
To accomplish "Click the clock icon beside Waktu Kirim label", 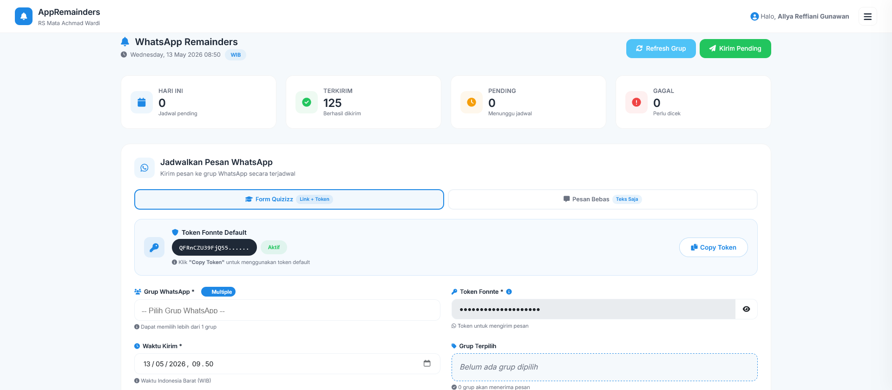I will 137,346.
